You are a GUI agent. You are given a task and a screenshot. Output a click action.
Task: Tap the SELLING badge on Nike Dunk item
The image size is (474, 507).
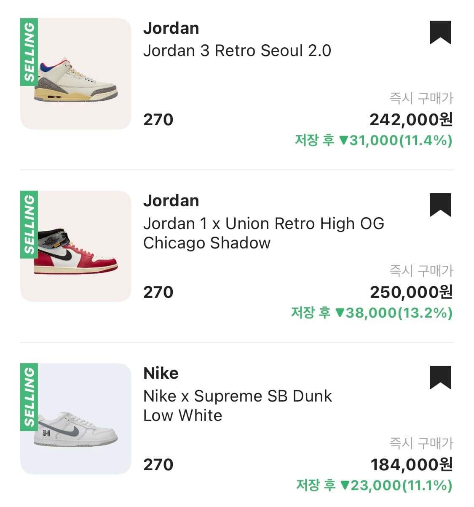(29, 397)
